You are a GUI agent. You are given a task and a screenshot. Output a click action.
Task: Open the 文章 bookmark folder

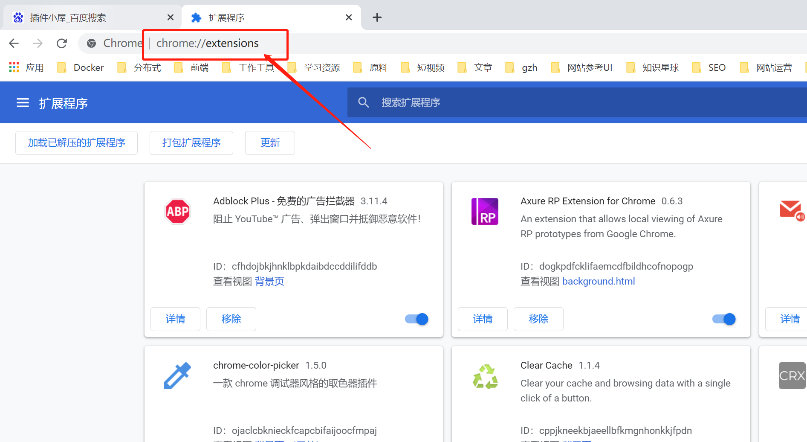[x=475, y=67]
